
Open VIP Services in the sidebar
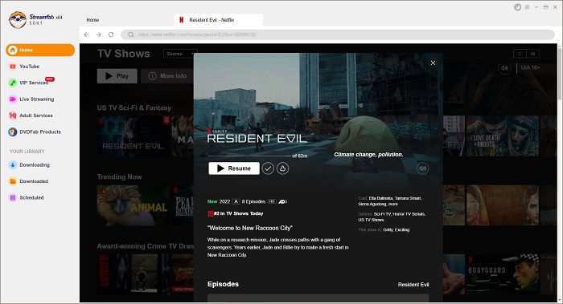(29, 83)
